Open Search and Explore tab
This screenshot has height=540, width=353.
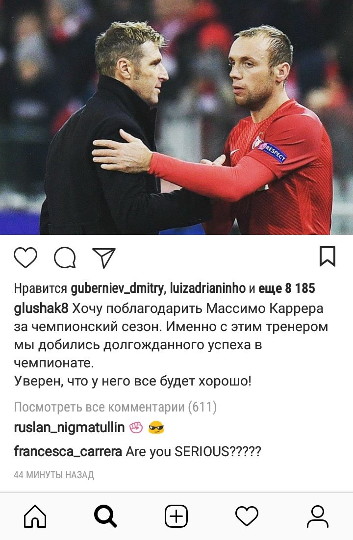[x=106, y=516]
